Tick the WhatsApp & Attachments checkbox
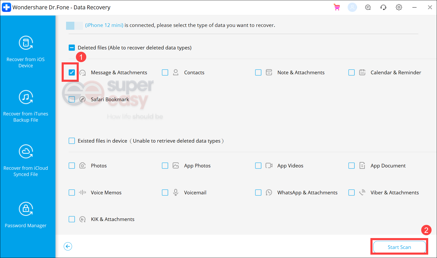Image resolution: width=437 pixels, height=258 pixels. 258,193
